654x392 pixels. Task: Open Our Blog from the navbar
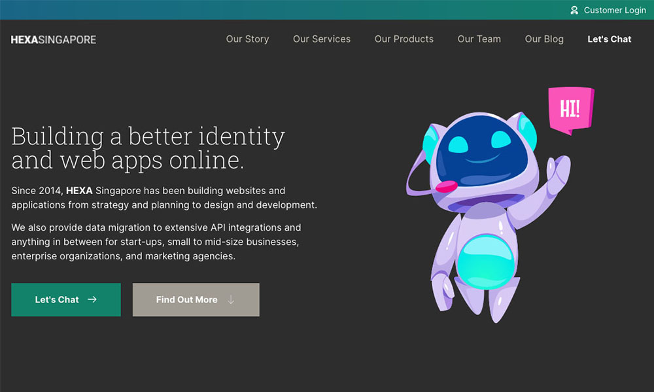coord(544,39)
